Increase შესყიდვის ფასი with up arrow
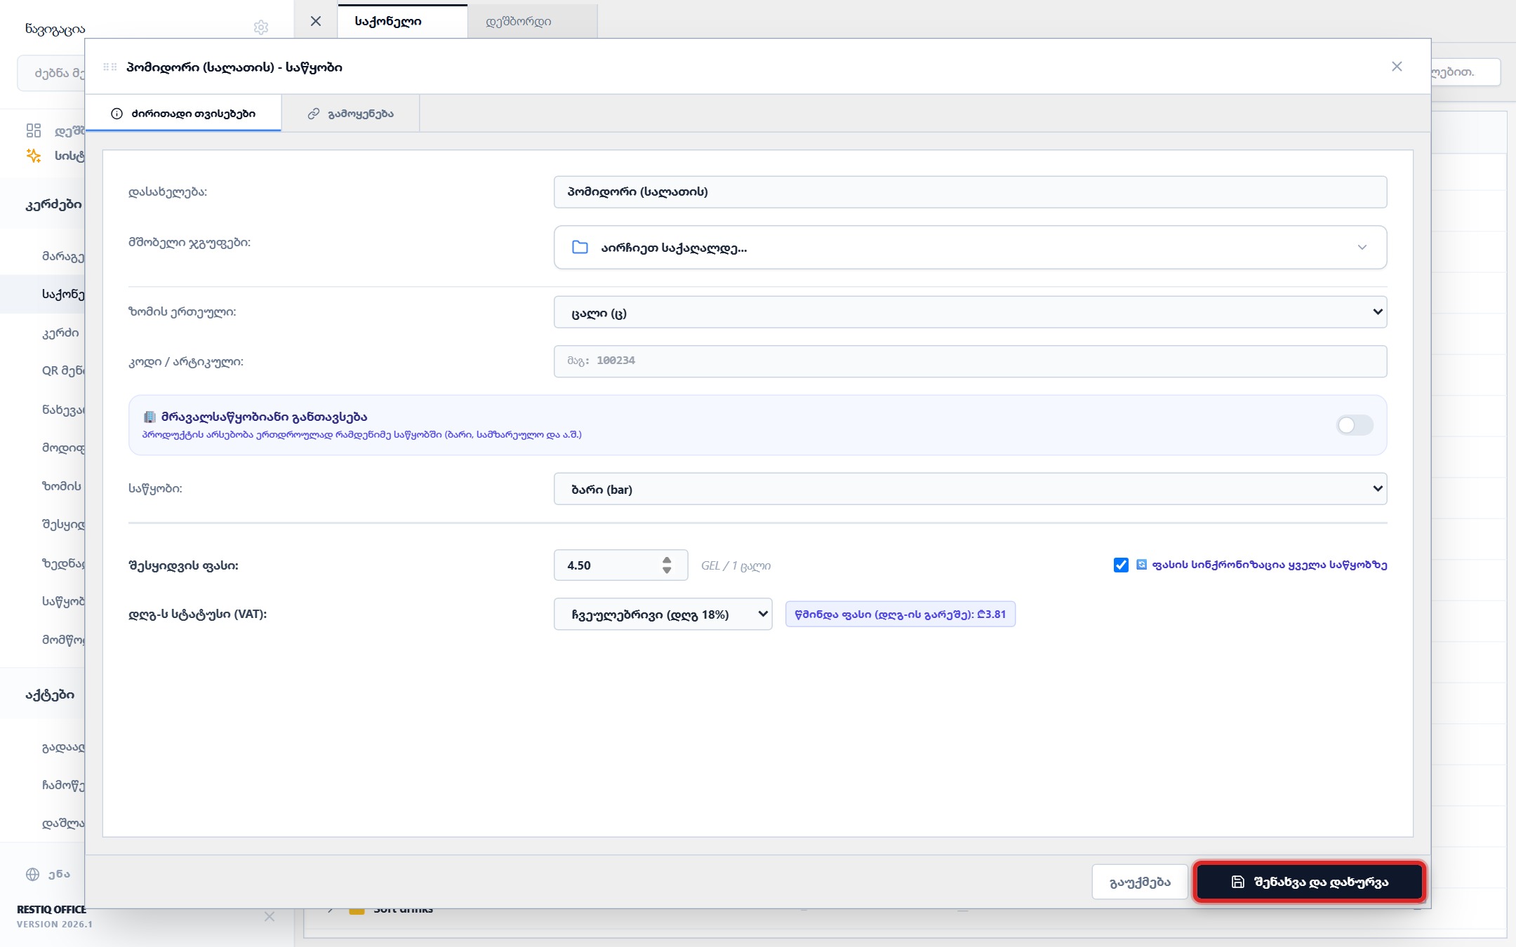Image resolution: width=1516 pixels, height=947 pixels. 667,559
